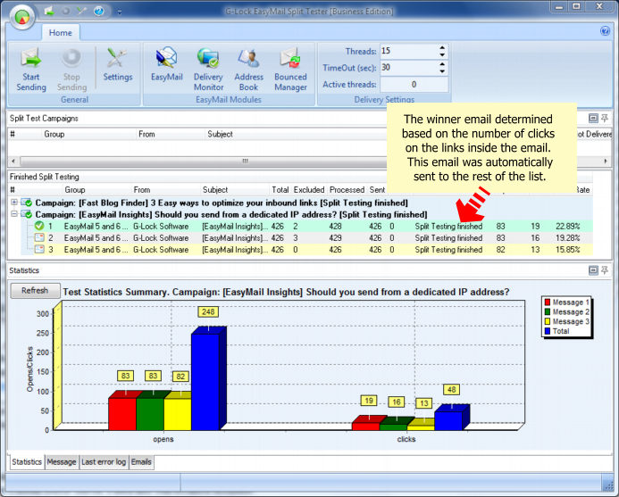Image resolution: width=619 pixels, height=497 pixels.
Task: Launch the EasyMail module
Action: 167,64
